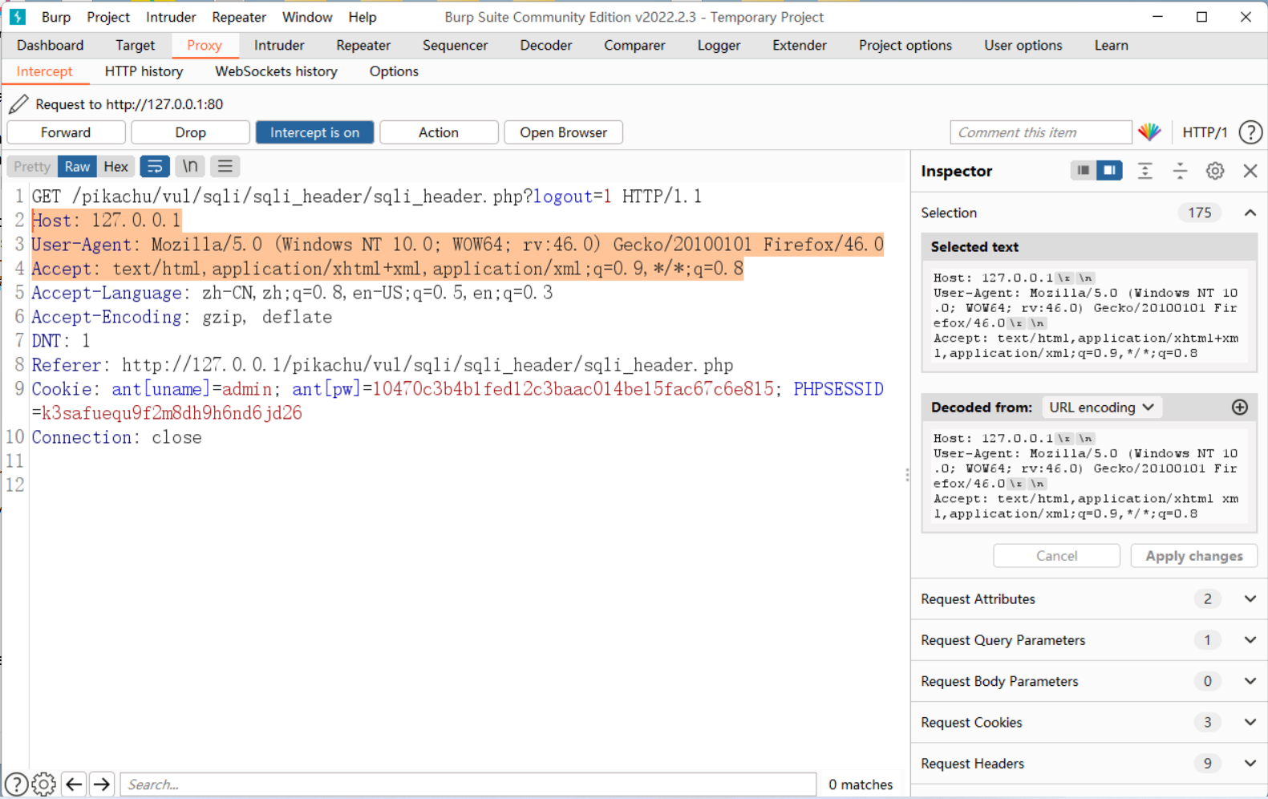Viewport: 1268px width, 799px height.
Task: Click the pencil edit icon beside the request target
Action: tap(18, 104)
